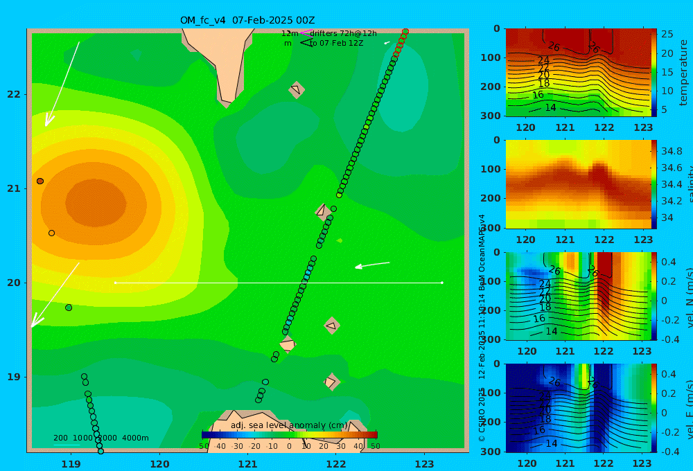Viewport: 693px width, 471px height.
Task: Click the sea level anomaly color bar
Action: point(290,435)
